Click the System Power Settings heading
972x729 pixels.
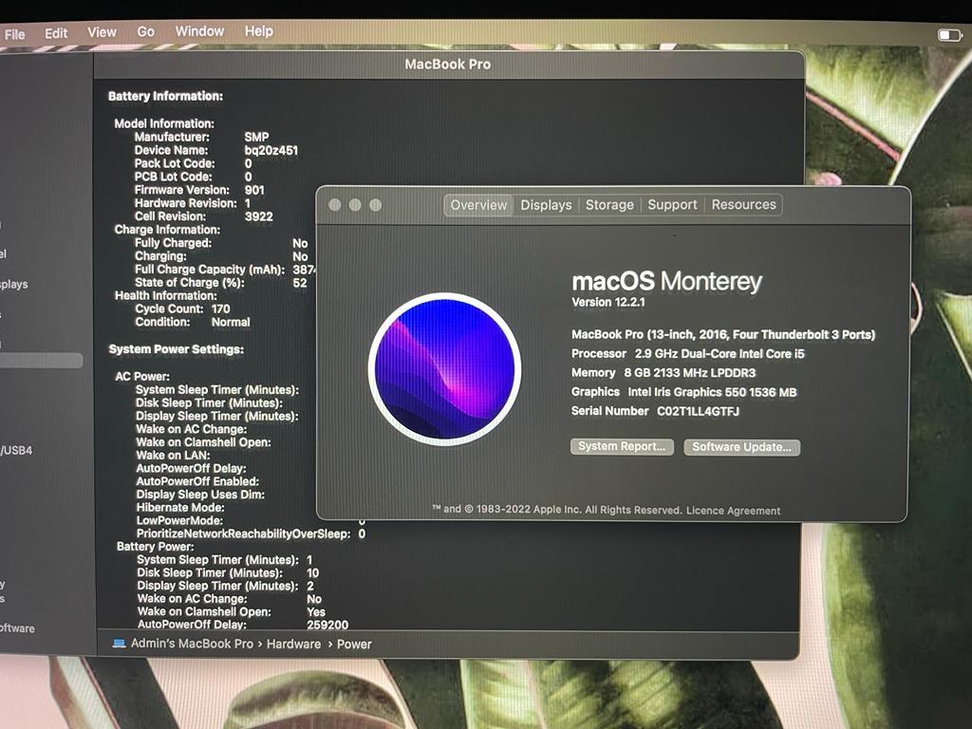click(x=176, y=349)
